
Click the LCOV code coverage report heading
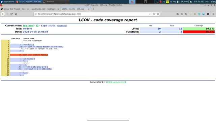tap(108, 20)
